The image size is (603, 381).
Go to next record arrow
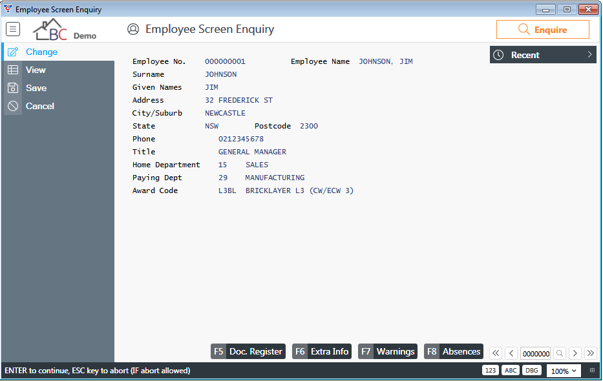pos(575,353)
